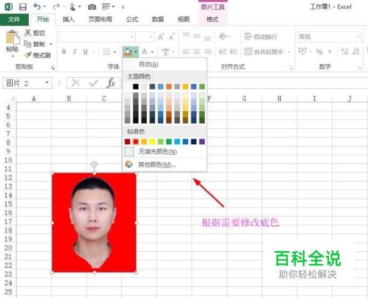Open the Name Box dropdown arrow
This screenshot has height=298, width=368.
tap(47, 82)
